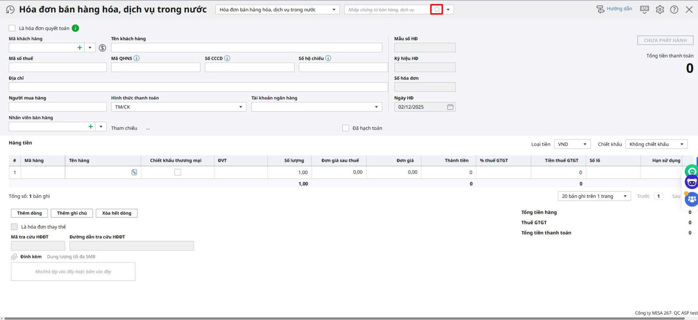
Task: Click the Xóa hết dòng button
Action: click(x=116, y=213)
